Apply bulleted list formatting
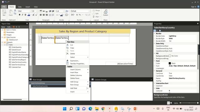The image size is (200, 112). [x=50, y=15]
